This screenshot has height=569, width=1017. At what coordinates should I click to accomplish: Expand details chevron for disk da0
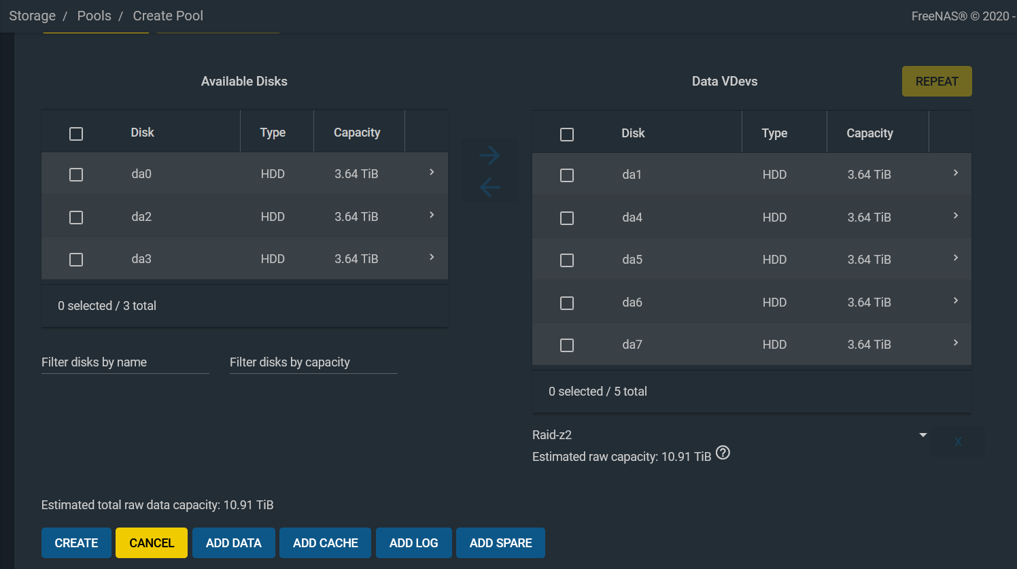[x=432, y=173]
